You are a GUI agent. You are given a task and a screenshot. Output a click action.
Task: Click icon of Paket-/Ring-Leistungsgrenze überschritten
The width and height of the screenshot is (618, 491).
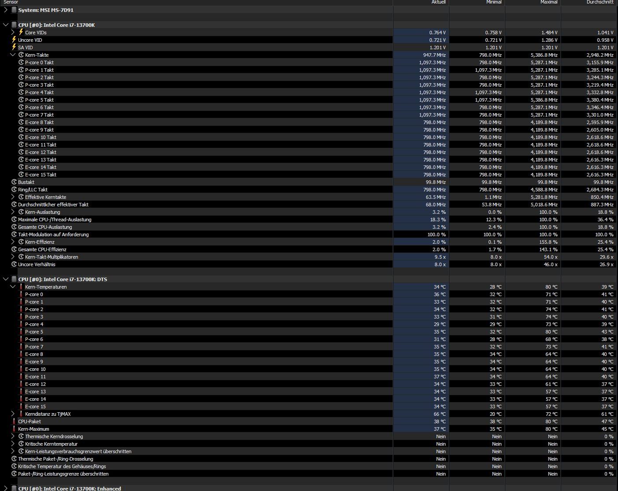tap(14, 474)
